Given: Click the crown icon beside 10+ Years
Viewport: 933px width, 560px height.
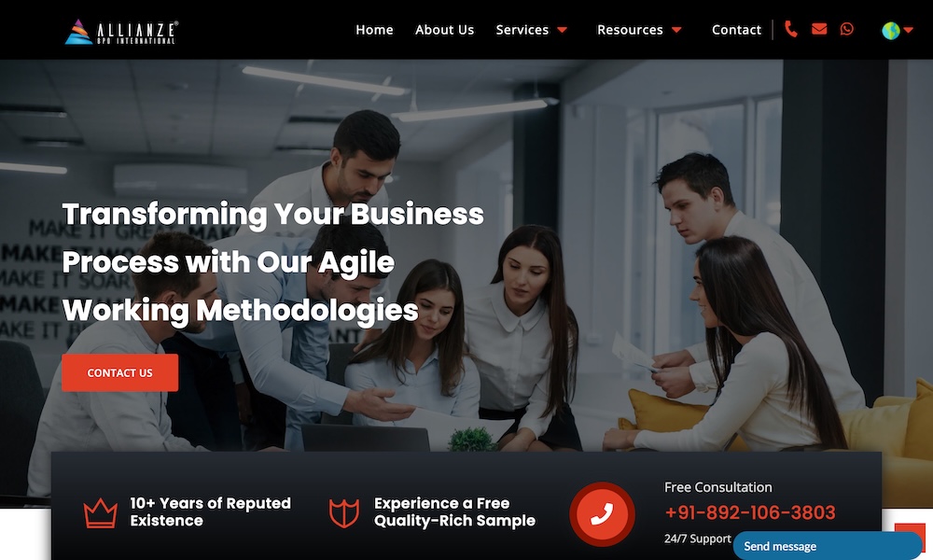Looking at the screenshot, I should pyautogui.click(x=101, y=513).
